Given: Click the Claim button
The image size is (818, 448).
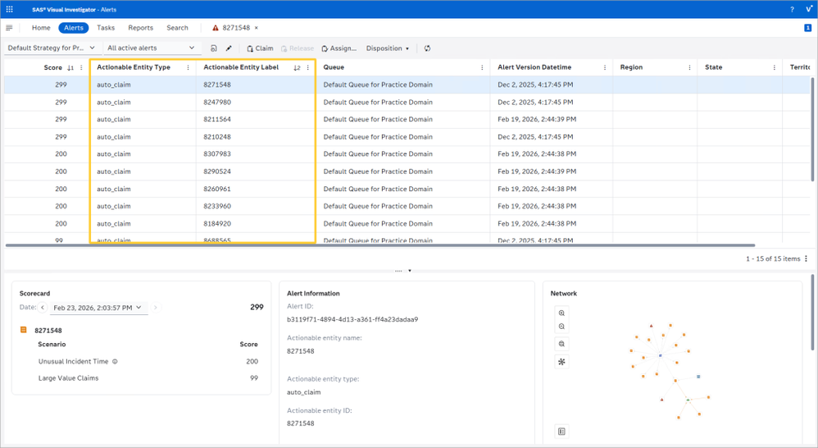Looking at the screenshot, I should (260, 48).
